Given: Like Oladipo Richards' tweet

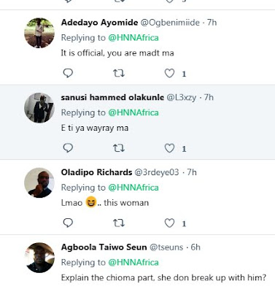Looking at the screenshot, I should [169, 223].
